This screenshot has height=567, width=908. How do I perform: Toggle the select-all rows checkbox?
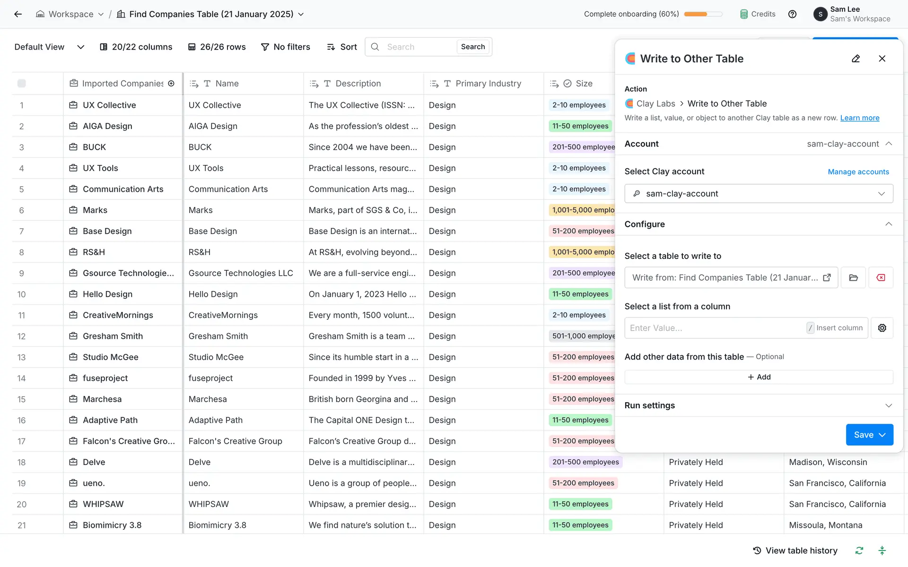22,84
